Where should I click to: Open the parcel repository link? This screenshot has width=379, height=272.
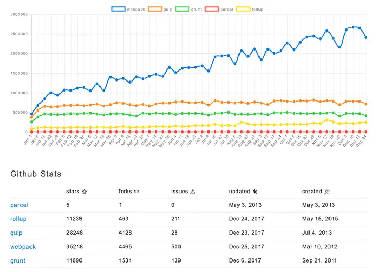[19, 205]
